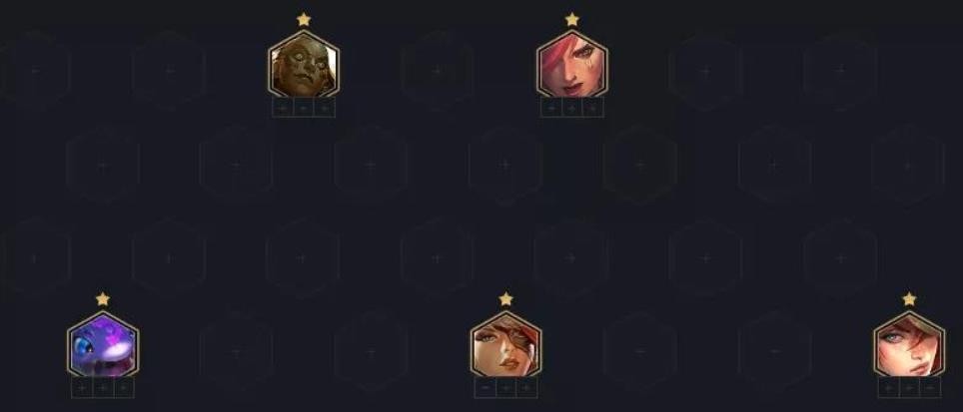Toggle star above the right-edge red-haired champion
963x412 pixels.
point(909,299)
